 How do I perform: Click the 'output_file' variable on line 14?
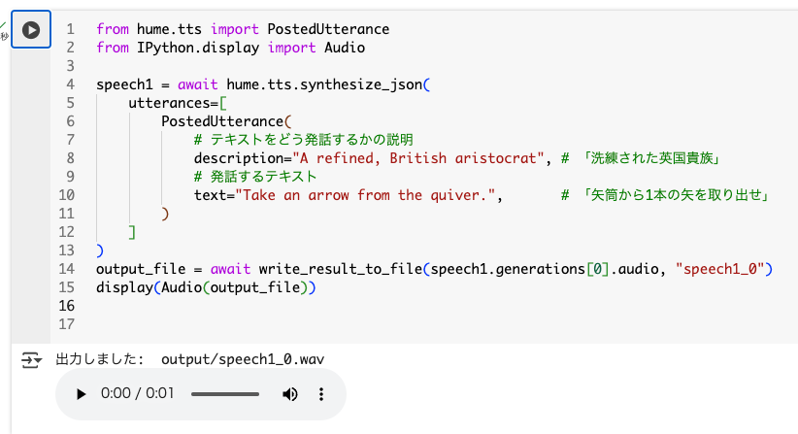tap(141, 269)
